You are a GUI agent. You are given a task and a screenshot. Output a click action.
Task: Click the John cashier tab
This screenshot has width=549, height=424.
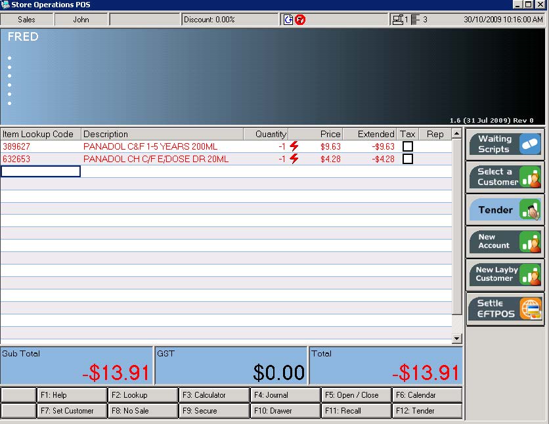(81, 19)
